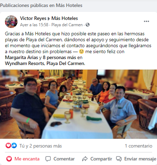The width and height of the screenshot is (157, 165).
Task: Open the Victor Reyes profile link
Action: tap(33, 18)
